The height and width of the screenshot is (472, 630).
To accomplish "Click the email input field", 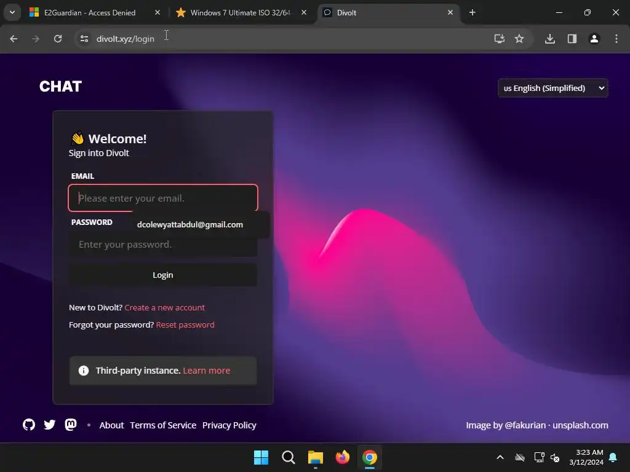I will [162, 198].
